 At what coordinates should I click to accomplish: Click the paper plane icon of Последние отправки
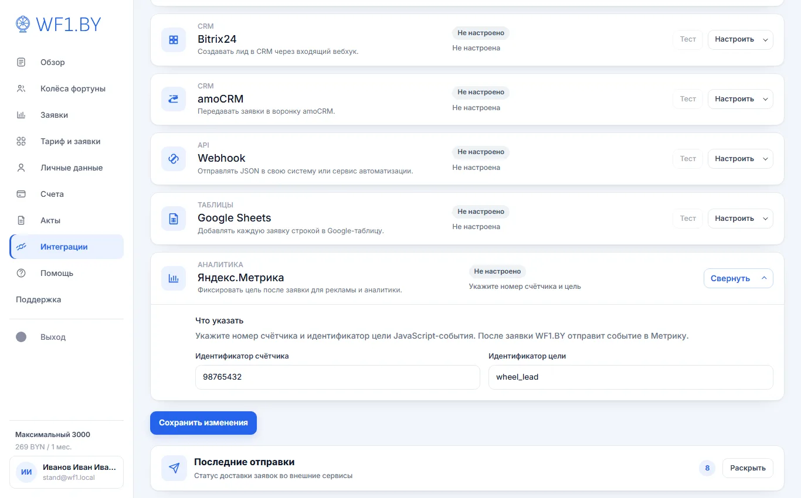(x=174, y=468)
